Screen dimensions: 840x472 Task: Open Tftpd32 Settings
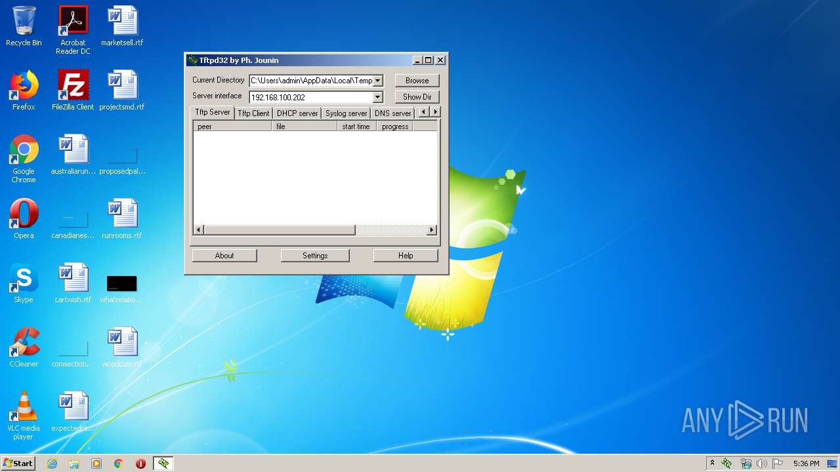point(315,256)
